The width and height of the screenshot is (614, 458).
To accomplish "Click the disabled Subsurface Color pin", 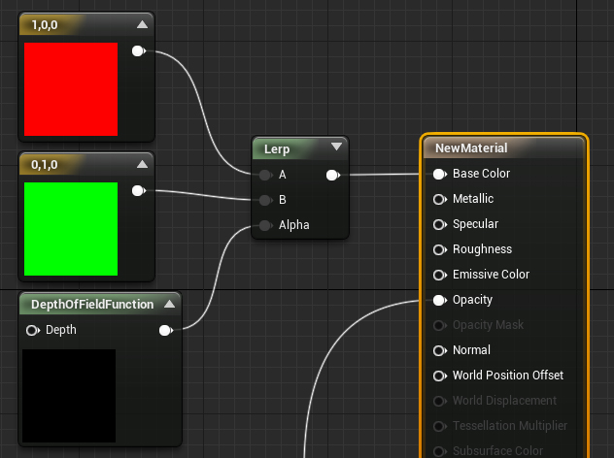I will (x=440, y=451).
